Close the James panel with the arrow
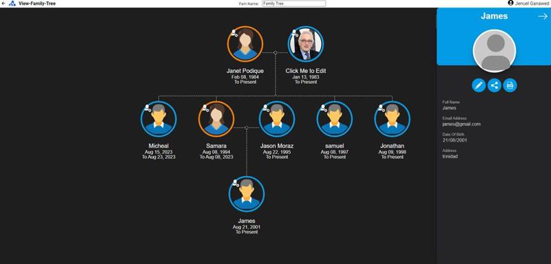 point(543,16)
